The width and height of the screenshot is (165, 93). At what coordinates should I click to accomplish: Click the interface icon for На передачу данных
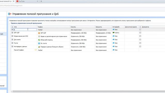[113, 47]
